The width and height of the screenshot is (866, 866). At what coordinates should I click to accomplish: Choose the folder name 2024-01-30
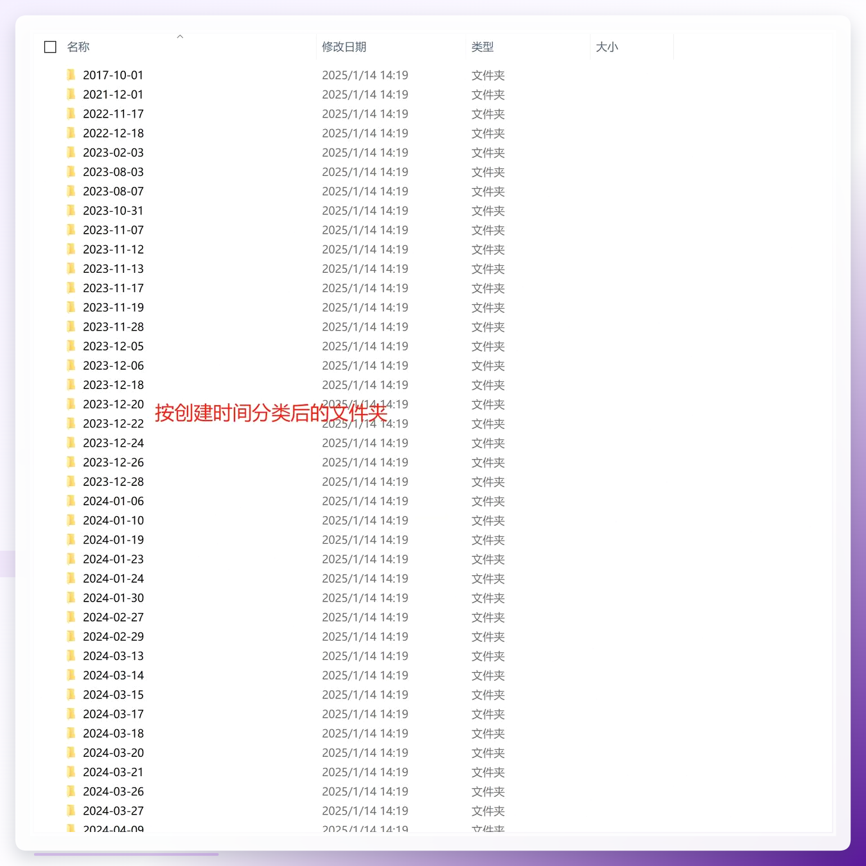(x=113, y=598)
